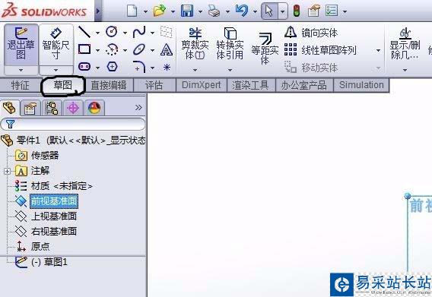Select the Straight Slot tool
This screenshot has width=432, height=297.
[x=84, y=67]
